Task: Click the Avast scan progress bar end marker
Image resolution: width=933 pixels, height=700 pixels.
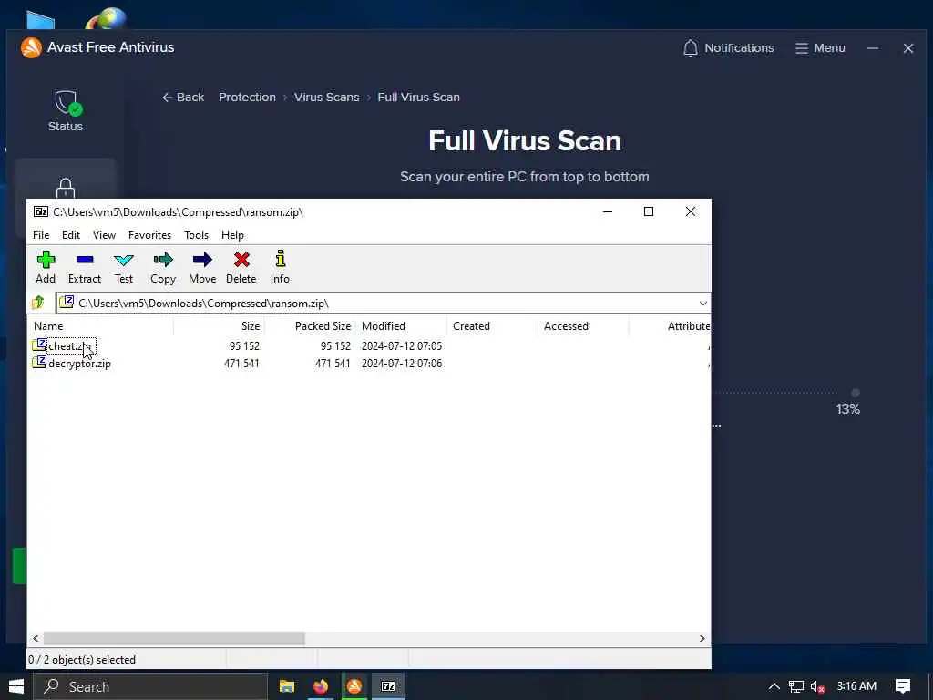Action: (x=856, y=393)
